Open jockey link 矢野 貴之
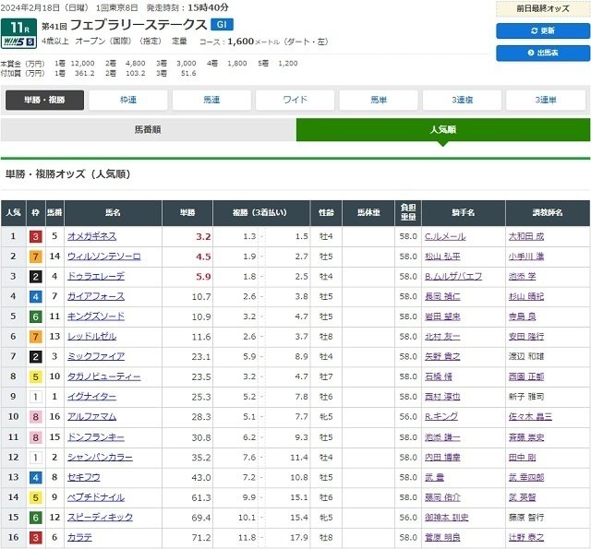The image size is (591, 549). click(442, 356)
